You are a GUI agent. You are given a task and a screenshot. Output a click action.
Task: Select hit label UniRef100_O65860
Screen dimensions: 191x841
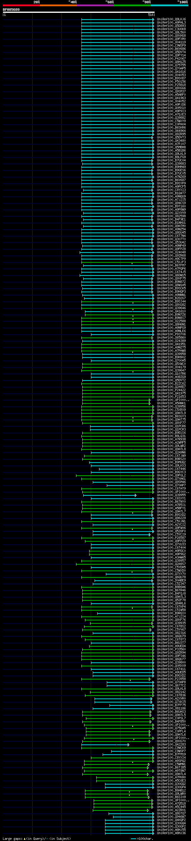click(171, 338)
